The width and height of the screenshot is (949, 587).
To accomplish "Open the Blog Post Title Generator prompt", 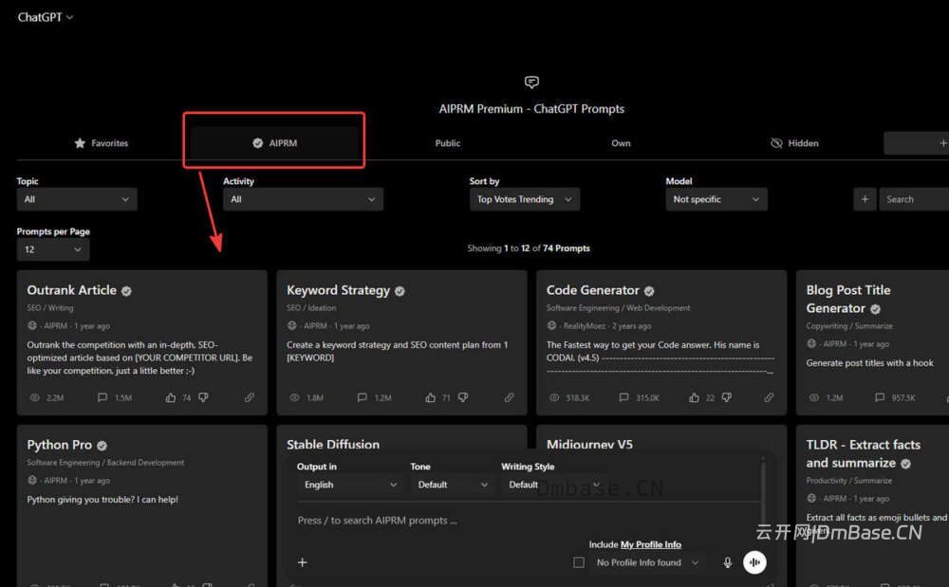I will (872, 342).
